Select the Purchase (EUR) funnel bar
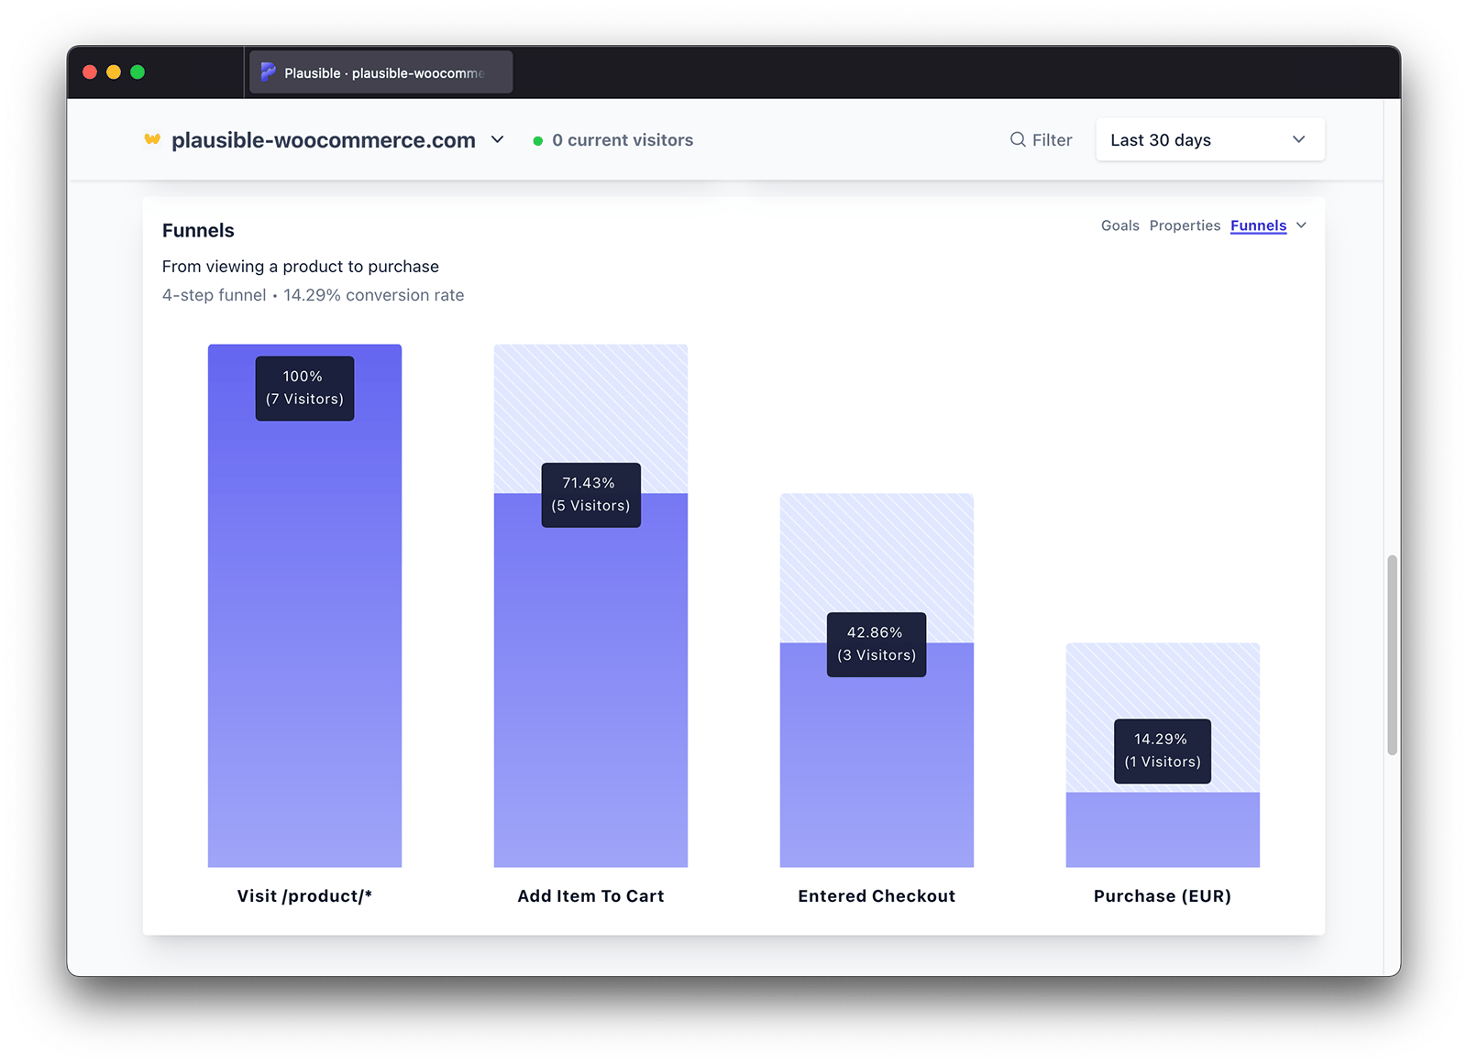The image size is (1467, 1064). (1162, 829)
